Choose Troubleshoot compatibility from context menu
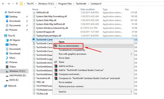Screen dimensions: 164x99 coord(72,50)
